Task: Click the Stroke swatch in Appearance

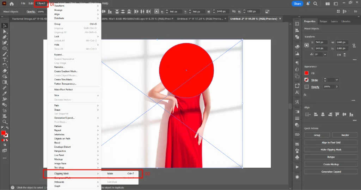Action: coord(306,80)
